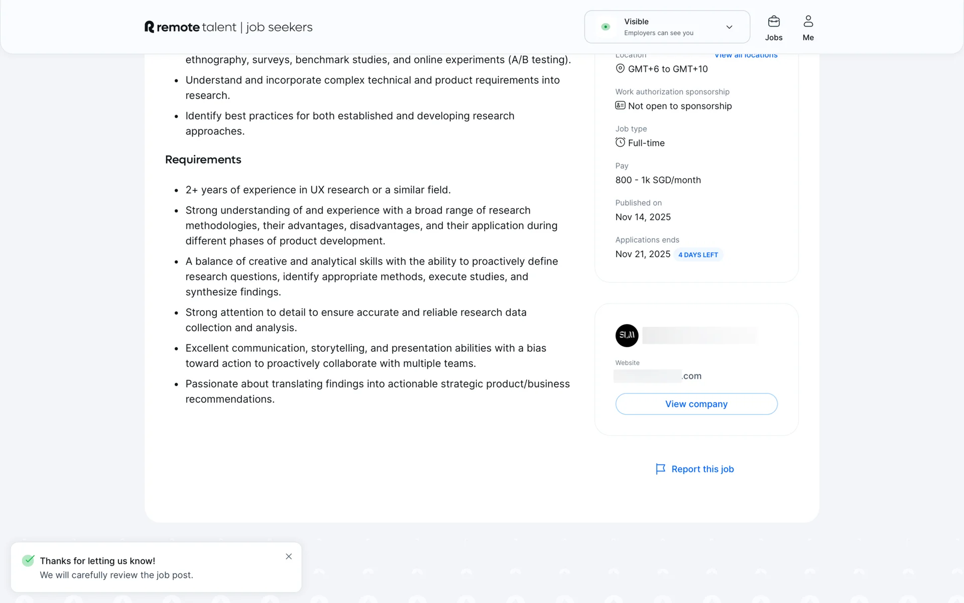
Task: Click the 4 DAYS LEFT badge
Action: point(698,255)
